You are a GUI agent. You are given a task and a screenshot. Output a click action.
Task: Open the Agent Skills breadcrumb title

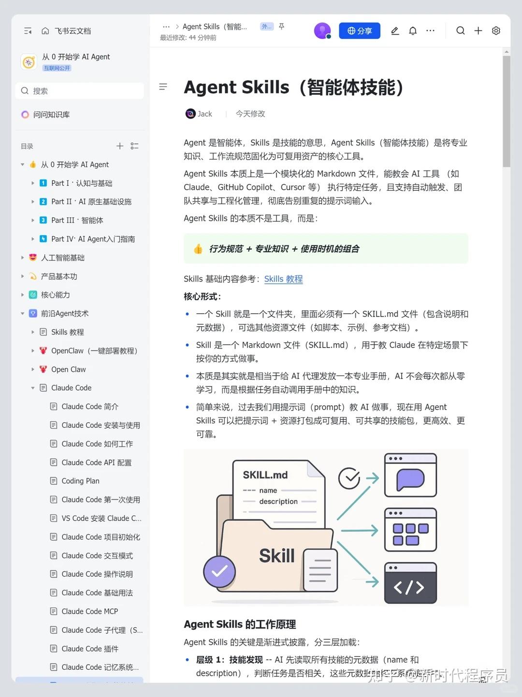pyautogui.click(x=215, y=27)
